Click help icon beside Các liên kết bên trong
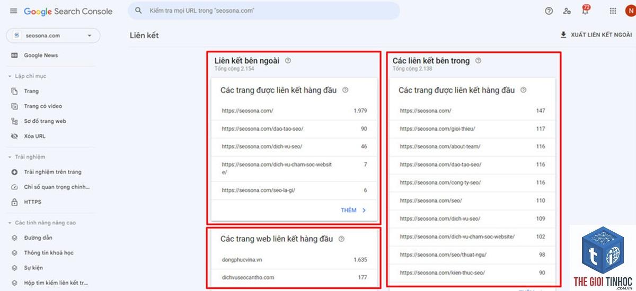This screenshot has width=636, height=291. [478, 61]
